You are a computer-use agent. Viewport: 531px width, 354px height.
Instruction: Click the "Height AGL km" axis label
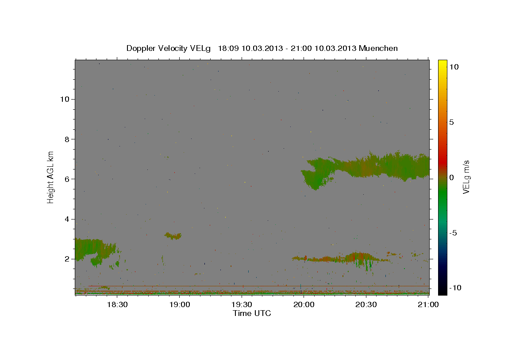[51, 177]
